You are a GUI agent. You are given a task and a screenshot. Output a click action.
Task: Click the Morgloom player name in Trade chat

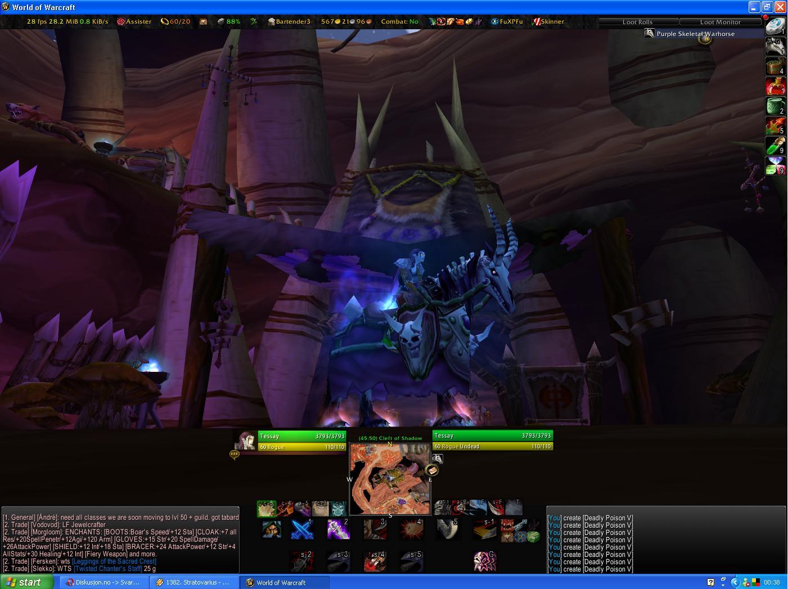coord(46,532)
